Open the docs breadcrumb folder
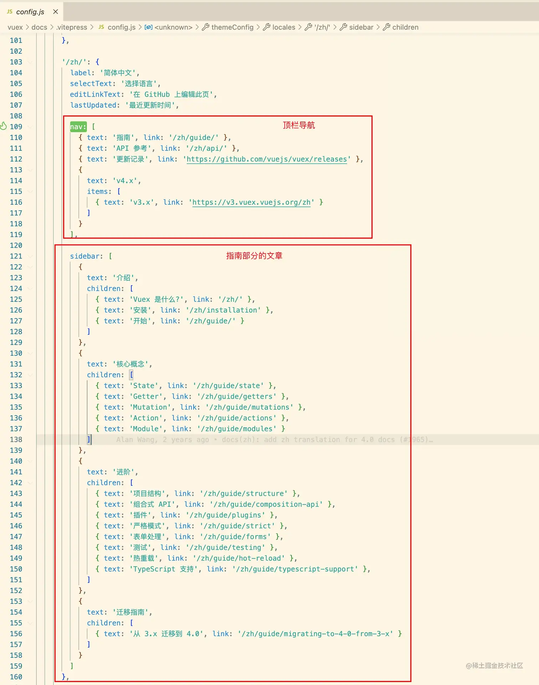The image size is (539, 685). [x=39, y=27]
